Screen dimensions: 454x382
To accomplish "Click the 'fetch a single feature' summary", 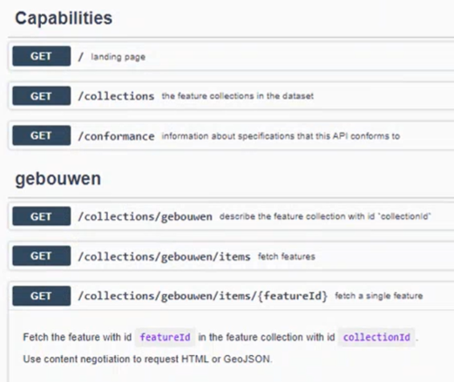I will pos(379,296).
